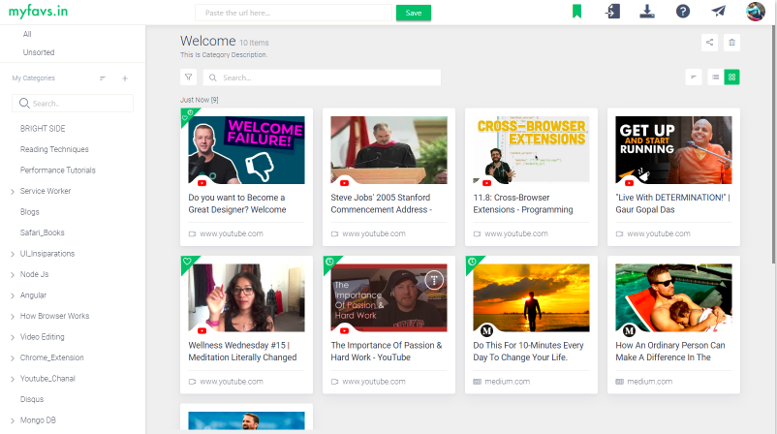The image size is (777, 434).
Task: Open the user profile avatar
Action: [755, 12]
